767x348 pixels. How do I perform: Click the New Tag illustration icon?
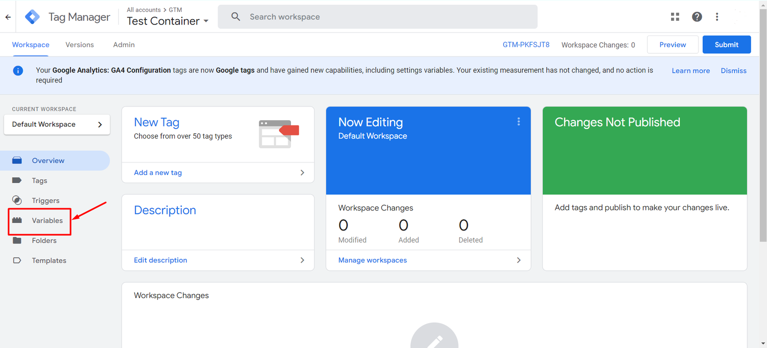point(279,134)
